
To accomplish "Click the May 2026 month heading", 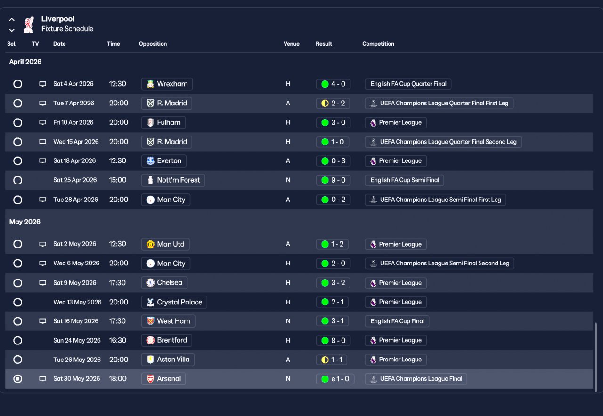I will 25,222.
